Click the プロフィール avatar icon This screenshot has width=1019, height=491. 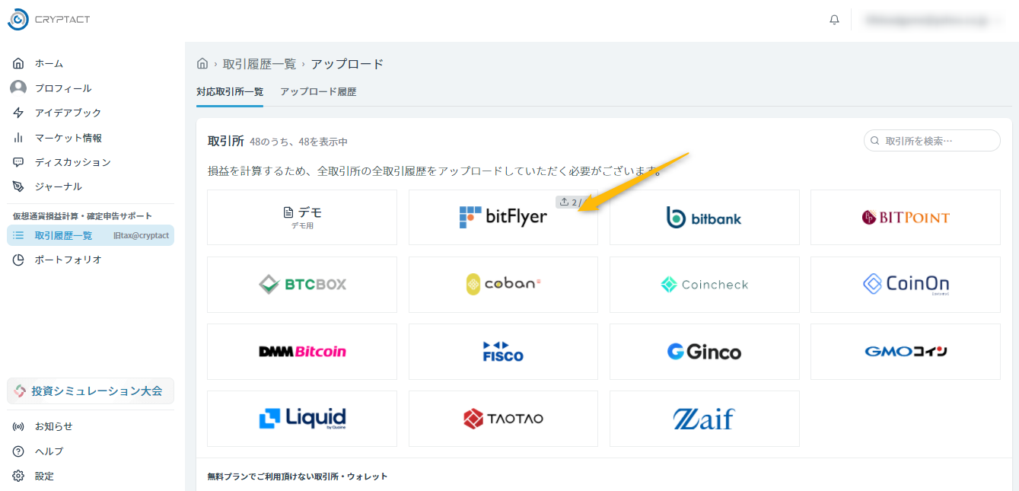[x=18, y=88]
